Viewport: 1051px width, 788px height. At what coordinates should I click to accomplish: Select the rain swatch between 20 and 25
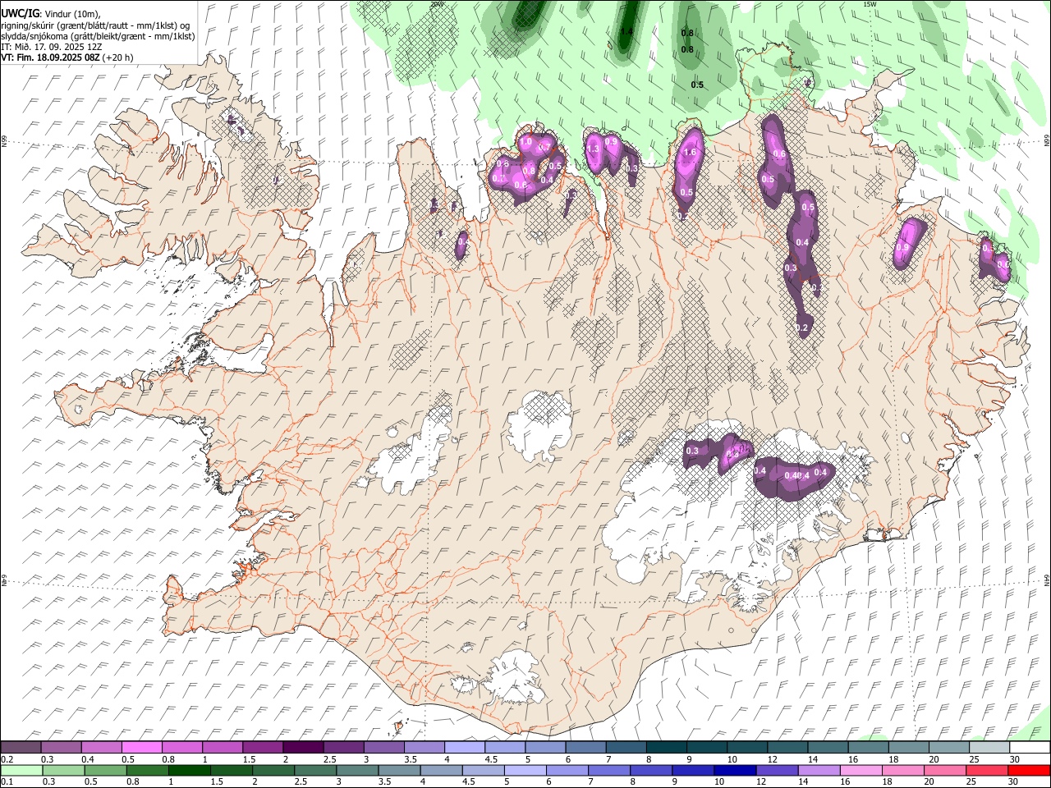point(943,770)
